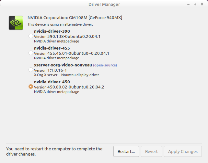Viewport: 208px width, 163px height.
Task: Select the nvidia-driver-455 radio button
Action: (x=31, y=53)
